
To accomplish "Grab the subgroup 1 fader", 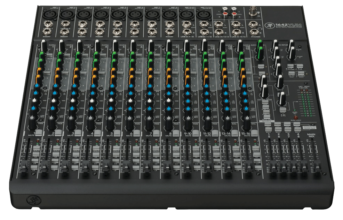I will pos(274,167).
